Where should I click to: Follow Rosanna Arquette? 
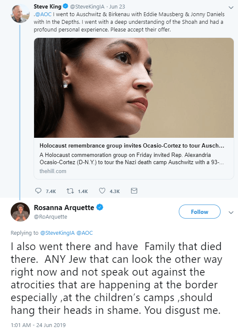tap(199, 212)
